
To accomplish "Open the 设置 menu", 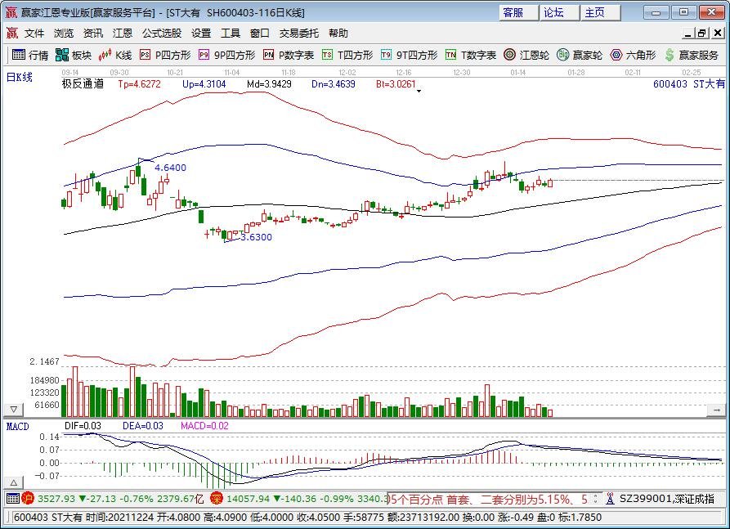I will 201,33.
